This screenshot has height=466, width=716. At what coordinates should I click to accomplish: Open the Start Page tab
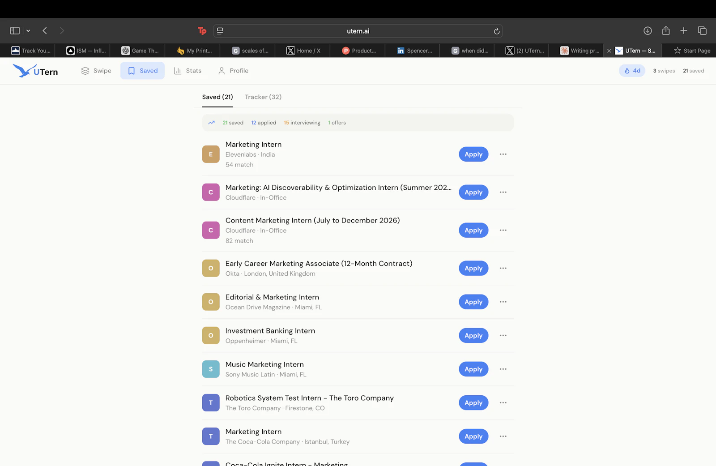[692, 51]
